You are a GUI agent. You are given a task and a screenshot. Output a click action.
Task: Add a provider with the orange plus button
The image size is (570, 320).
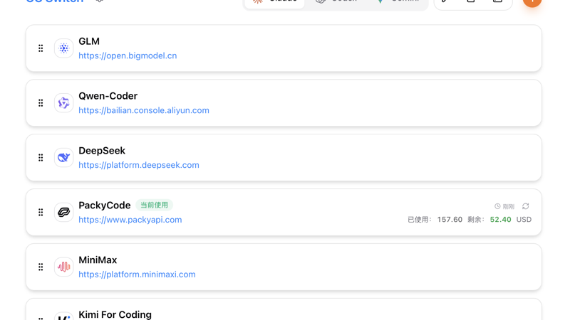[x=532, y=2]
